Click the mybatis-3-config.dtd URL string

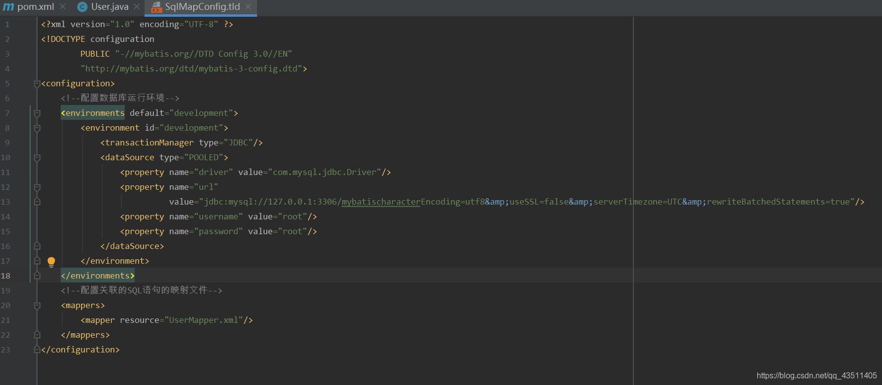coord(191,69)
